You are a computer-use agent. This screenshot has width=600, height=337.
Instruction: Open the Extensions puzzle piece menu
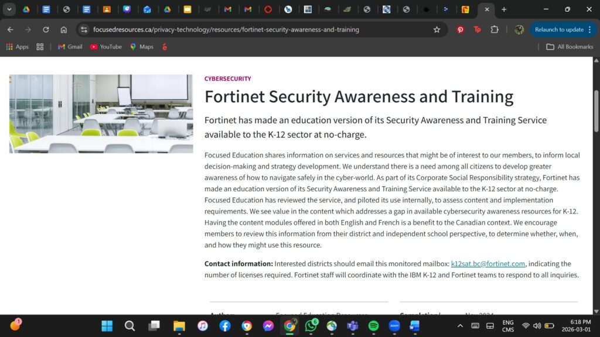(x=495, y=29)
